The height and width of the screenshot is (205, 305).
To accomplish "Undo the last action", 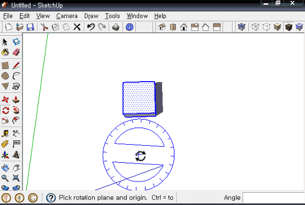I will point(91,27).
